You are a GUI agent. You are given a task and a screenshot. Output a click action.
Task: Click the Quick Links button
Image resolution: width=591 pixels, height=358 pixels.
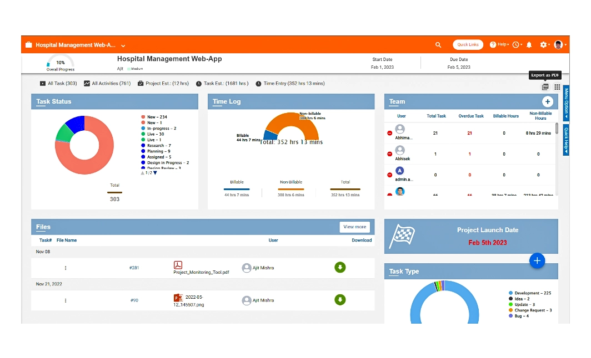(x=468, y=45)
